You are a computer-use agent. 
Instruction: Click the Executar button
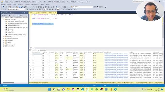30,9
